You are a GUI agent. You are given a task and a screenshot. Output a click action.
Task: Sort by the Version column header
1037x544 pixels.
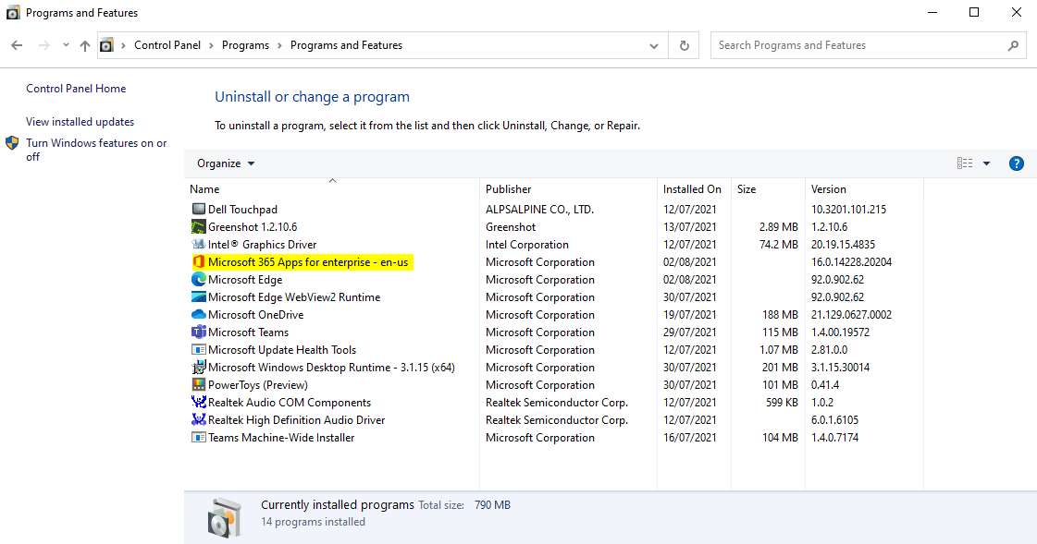point(864,188)
